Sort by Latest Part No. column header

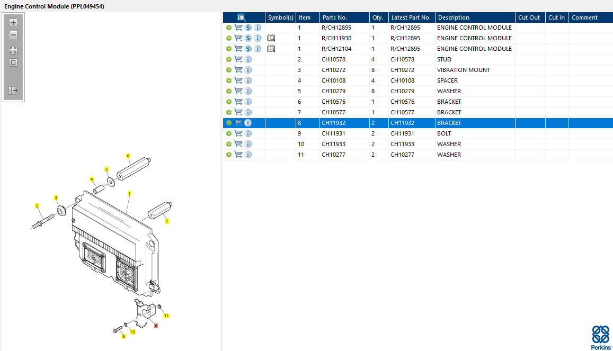[x=412, y=17]
